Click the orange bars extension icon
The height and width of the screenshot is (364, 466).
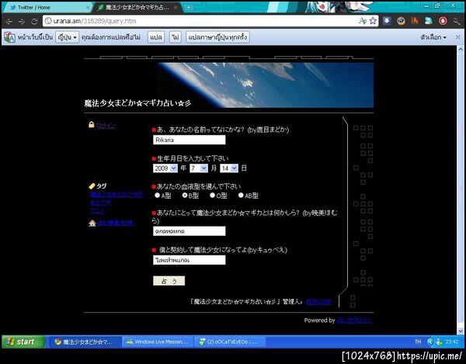point(415,21)
